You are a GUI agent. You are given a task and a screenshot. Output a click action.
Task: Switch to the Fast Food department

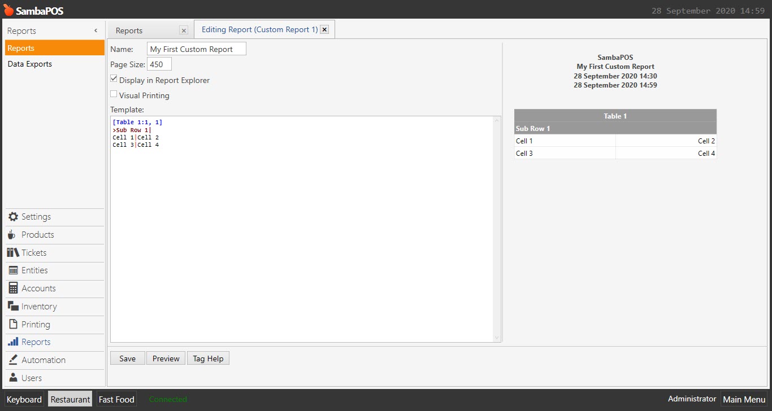(x=116, y=399)
